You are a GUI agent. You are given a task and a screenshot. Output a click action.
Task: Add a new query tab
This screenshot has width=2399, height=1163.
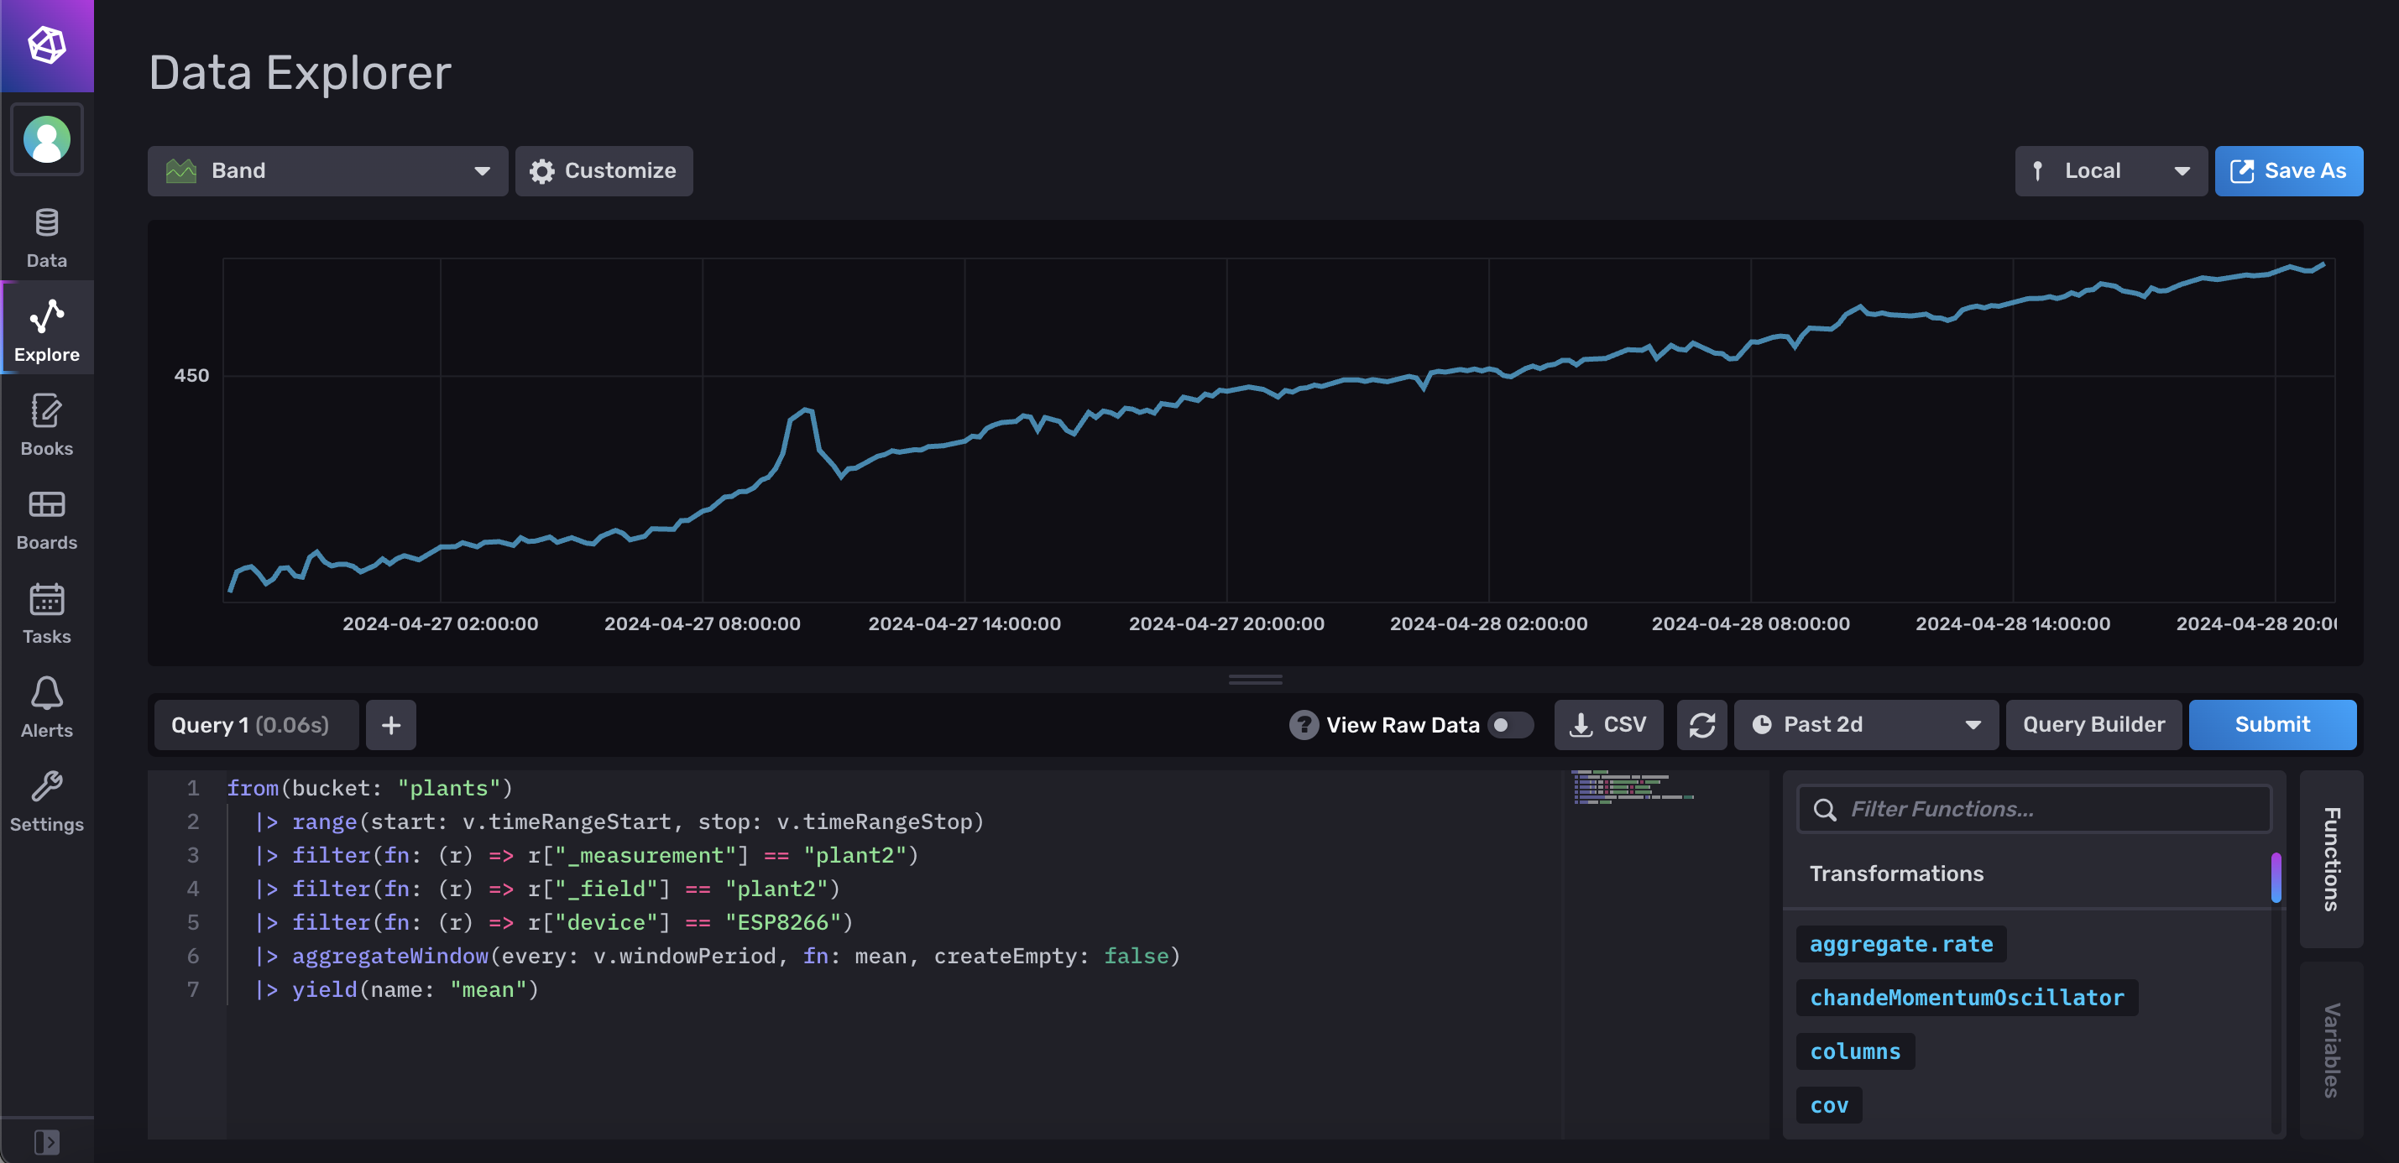pyautogui.click(x=391, y=724)
